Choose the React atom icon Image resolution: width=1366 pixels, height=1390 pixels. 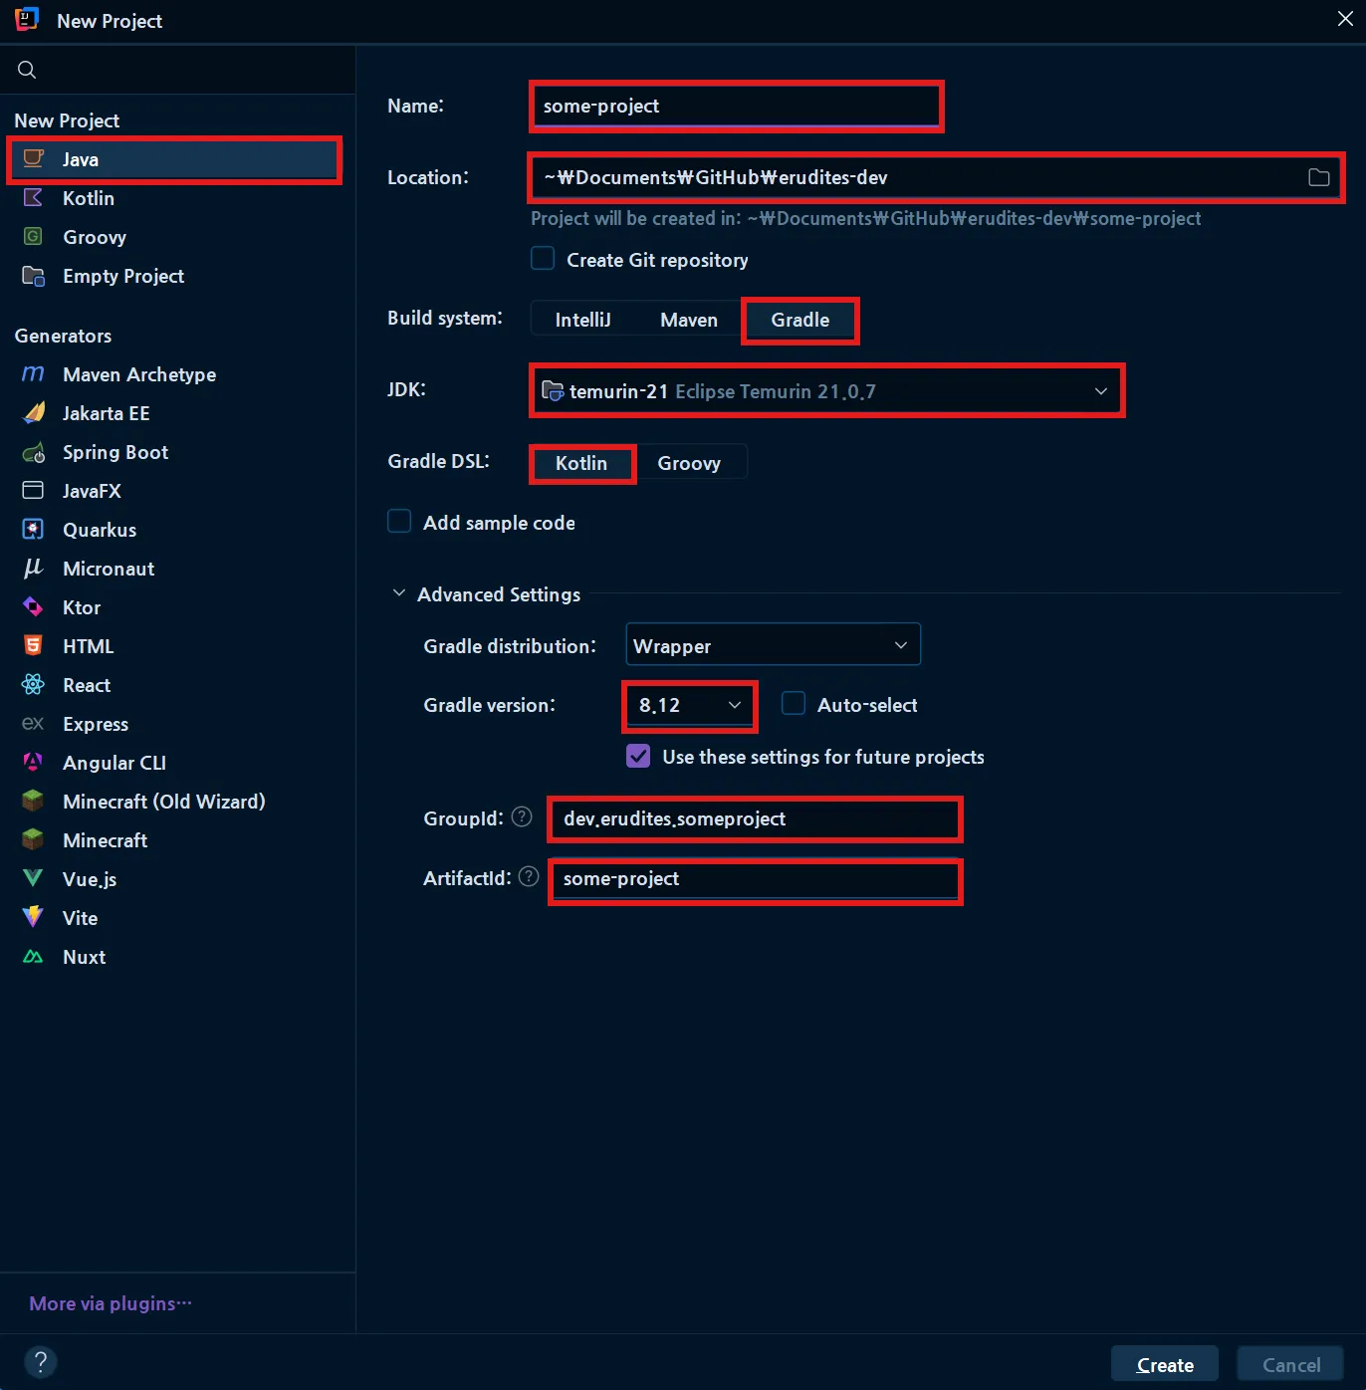[x=34, y=685]
